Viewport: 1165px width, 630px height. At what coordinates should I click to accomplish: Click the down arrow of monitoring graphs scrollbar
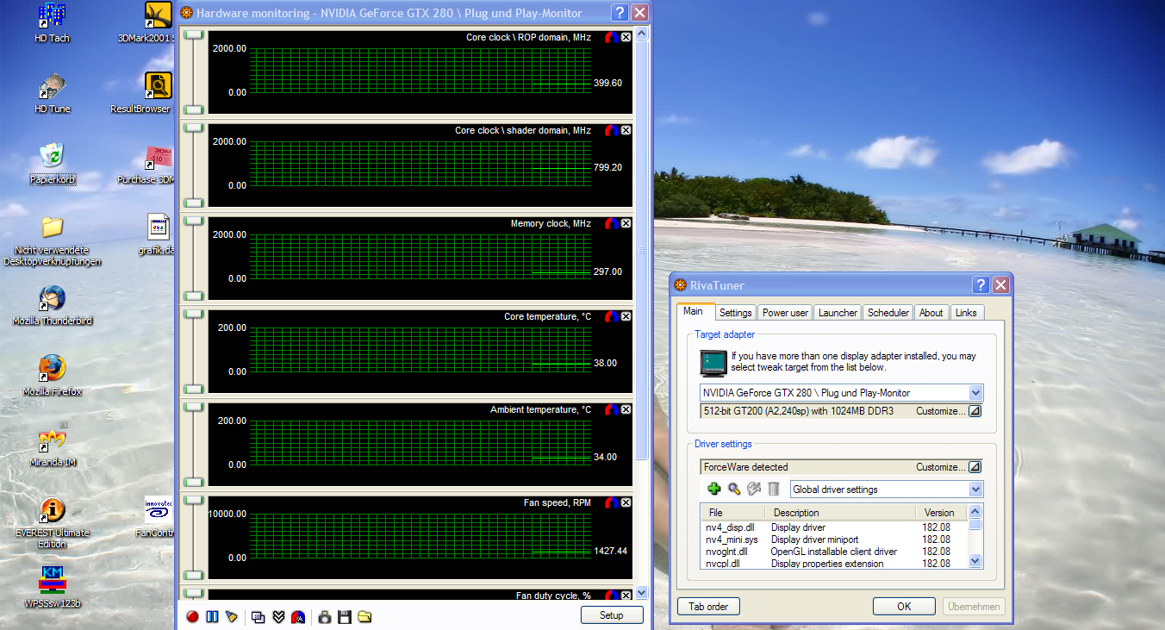(x=641, y=593)
